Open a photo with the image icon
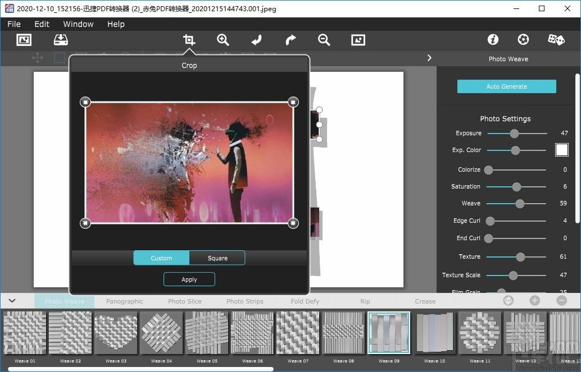 24,40
